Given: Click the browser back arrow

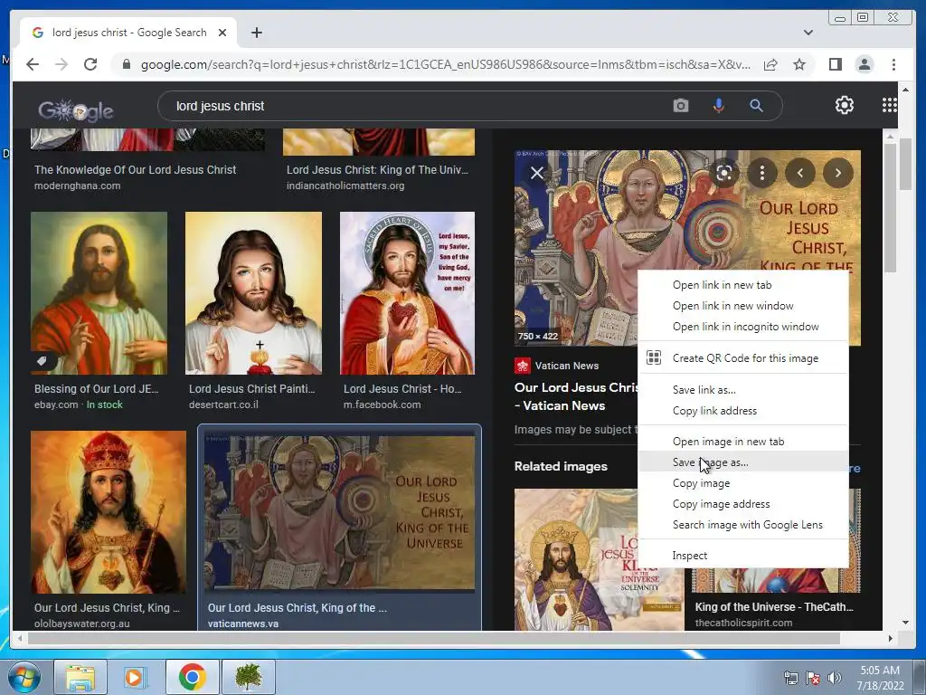Looking at the screenshot, I should (x=33, y=64).
